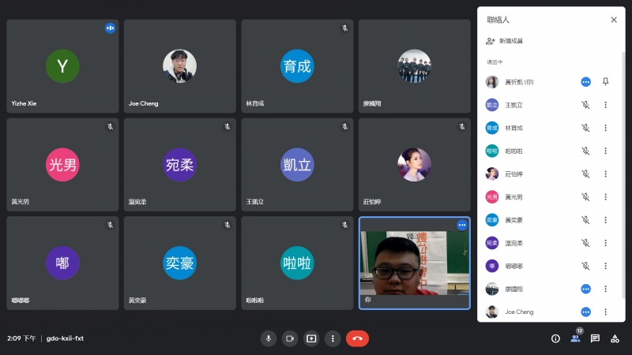
Task: Open more options in bottom call bar
Action: [333, 338]
